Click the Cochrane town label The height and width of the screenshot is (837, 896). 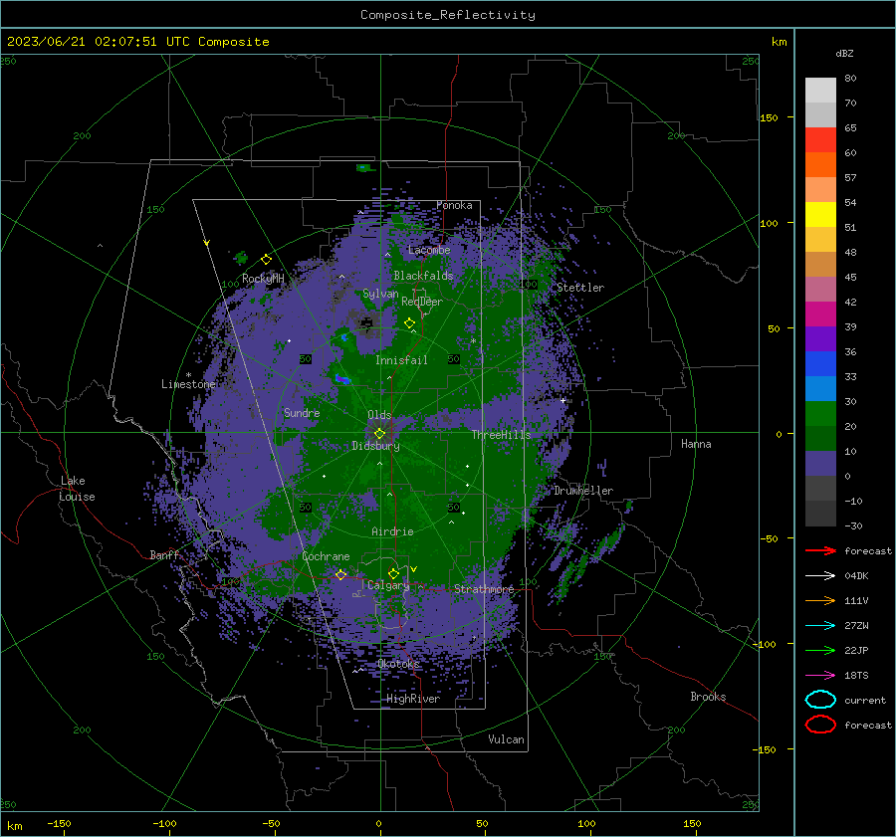click(x=326, y=556)
